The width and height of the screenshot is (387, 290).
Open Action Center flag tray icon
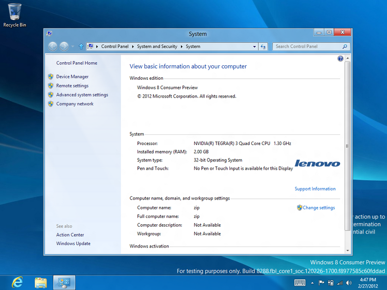point(321,282)
